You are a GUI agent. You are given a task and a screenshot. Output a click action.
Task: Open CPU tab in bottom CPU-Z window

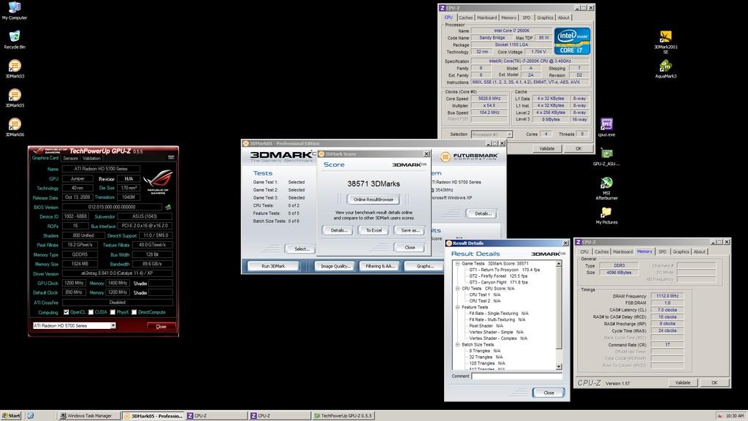[x=584, y=251]
